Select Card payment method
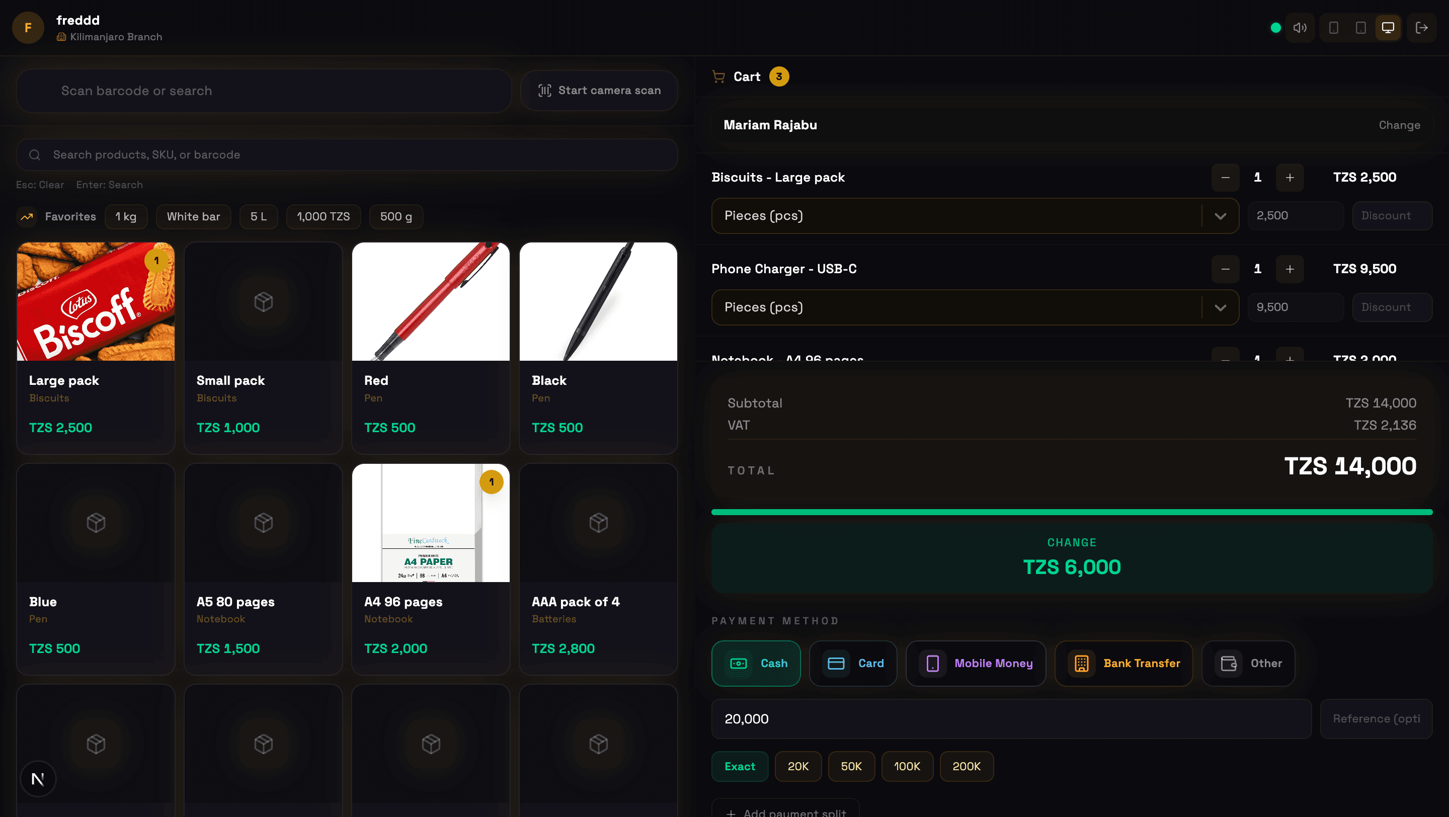Image resolution: width=1449 pixels, height=817 pixels. click(853, 664)
